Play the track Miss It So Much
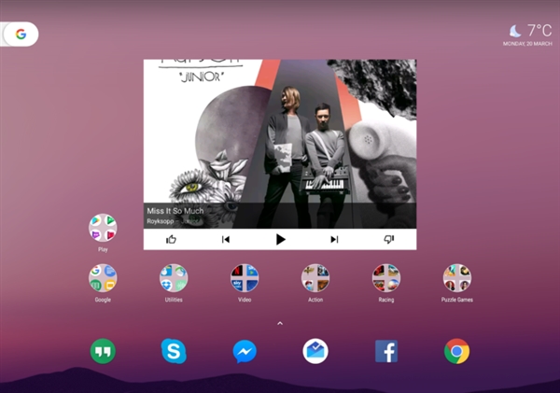Viewport: 560px width, 393px height. [280, 240]
